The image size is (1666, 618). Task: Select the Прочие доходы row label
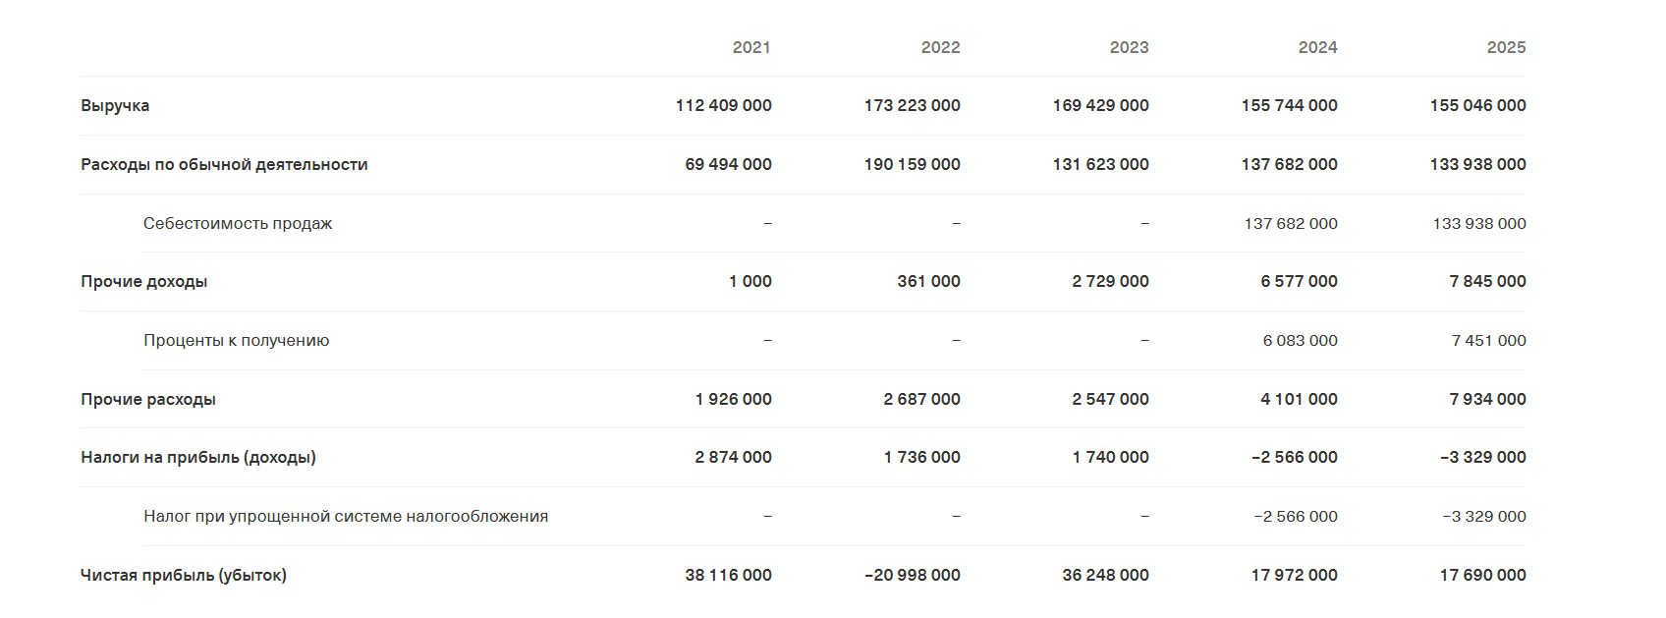tap(144, 282)
